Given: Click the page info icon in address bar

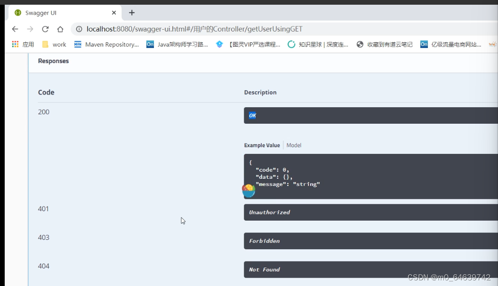Looking at the screenshot, I should [x=78, y=29].
